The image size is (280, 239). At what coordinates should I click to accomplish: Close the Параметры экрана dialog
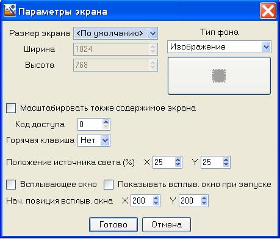(268, 11)
